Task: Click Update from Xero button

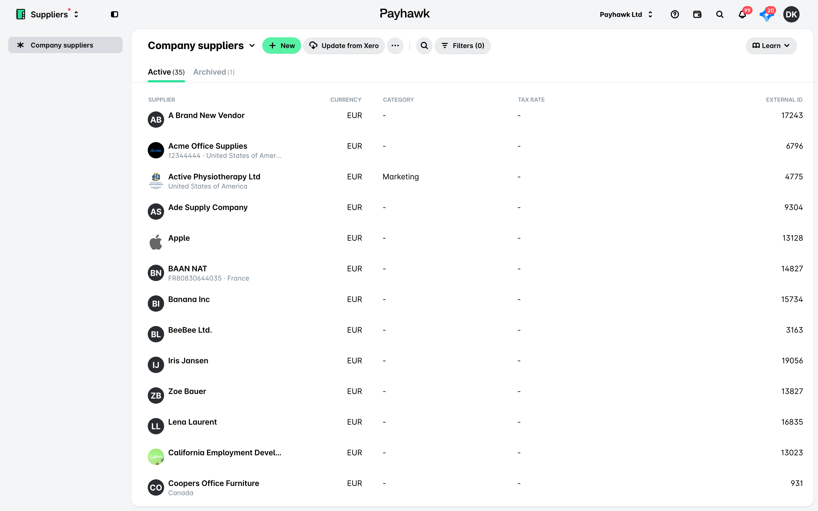Action: 344,46
